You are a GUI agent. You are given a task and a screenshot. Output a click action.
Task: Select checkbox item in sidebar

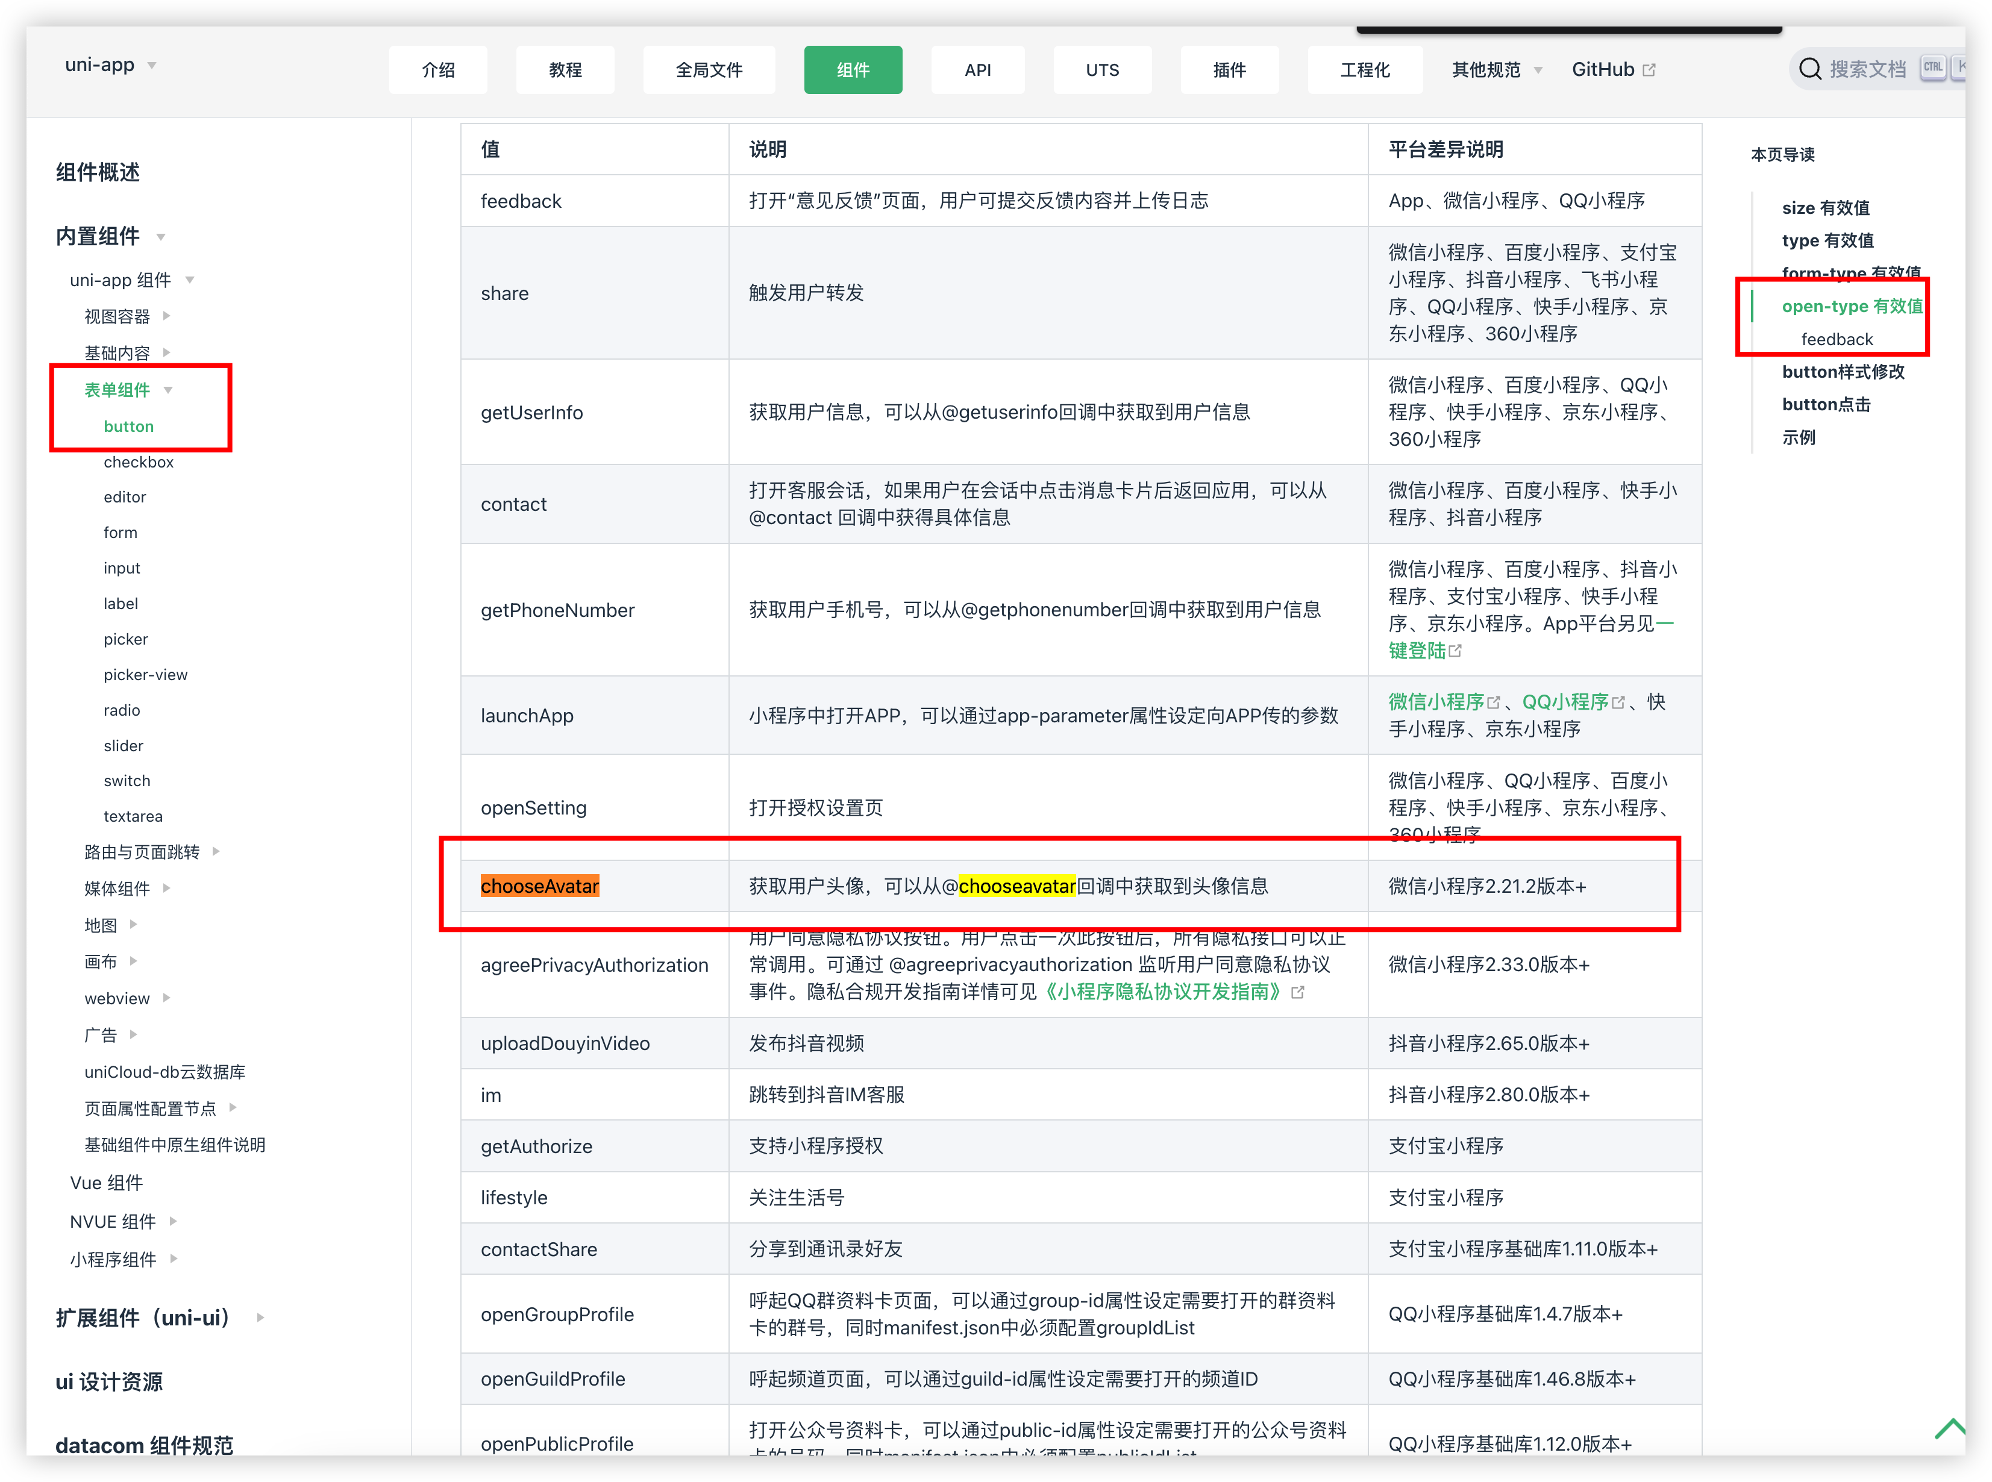138,462
